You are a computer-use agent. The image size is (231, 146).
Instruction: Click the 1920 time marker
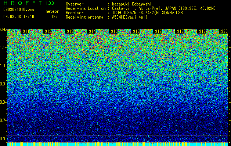tap(224, 31)
